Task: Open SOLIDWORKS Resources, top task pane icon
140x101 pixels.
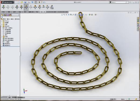Action: click(138, 18)
